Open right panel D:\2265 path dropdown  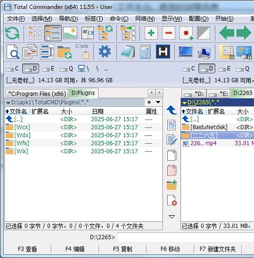click(x=185, y=103)
